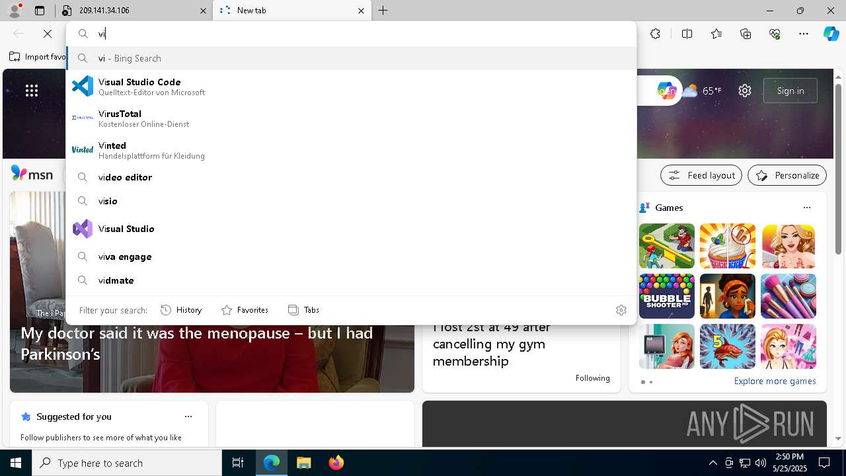Choose the 'visio' search suggestion
The height and width of the screenshot is (476, 846).
click(x=351, y=201)
